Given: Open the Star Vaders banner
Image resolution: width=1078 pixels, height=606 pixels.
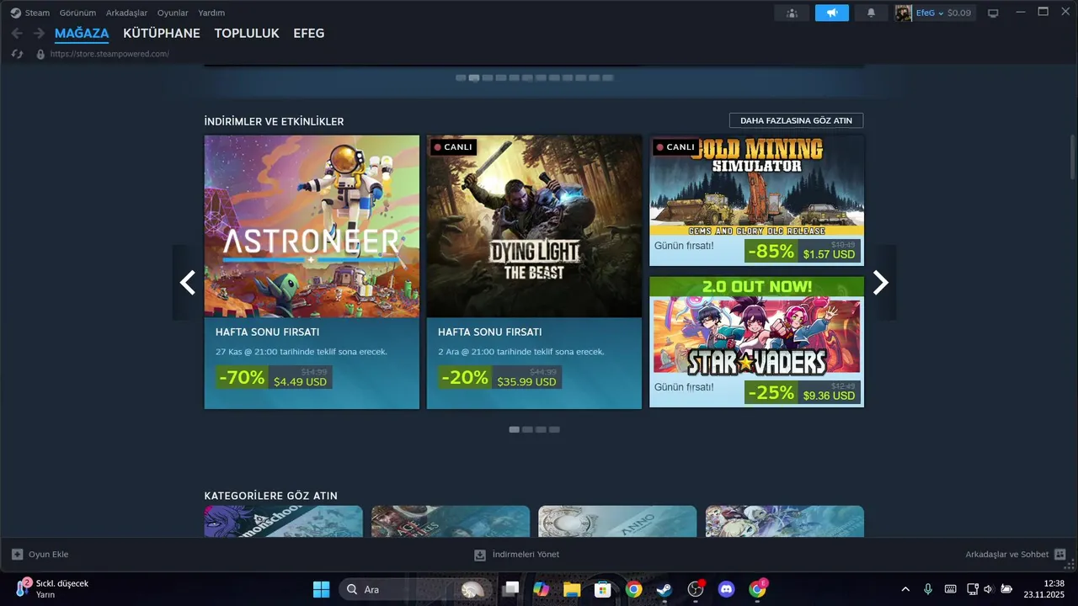Looking at the screenshot, I should pyautogui.click(x=756, y=327).
